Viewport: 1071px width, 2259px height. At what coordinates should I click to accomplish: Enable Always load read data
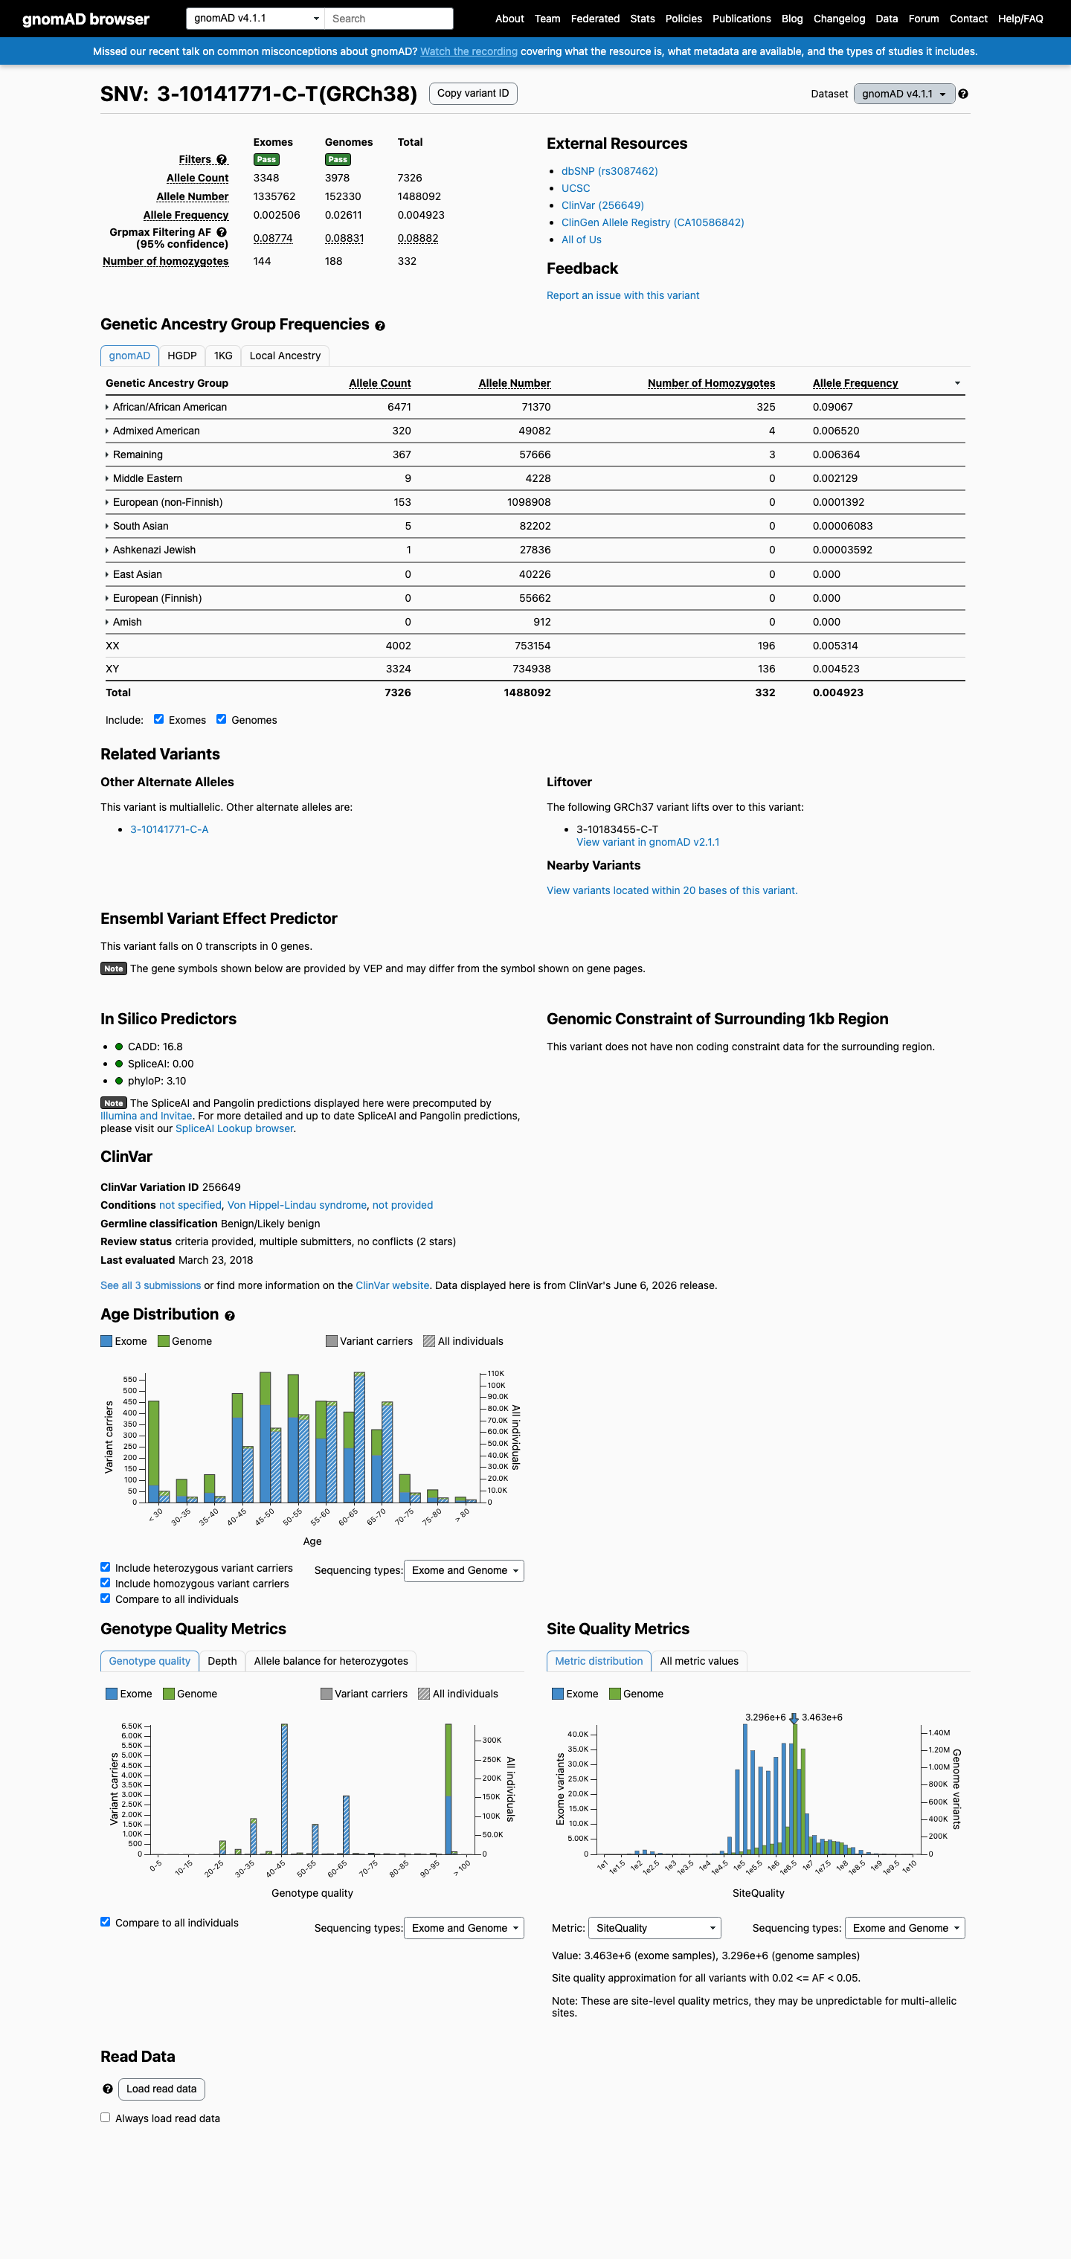tap(106, 2117)
